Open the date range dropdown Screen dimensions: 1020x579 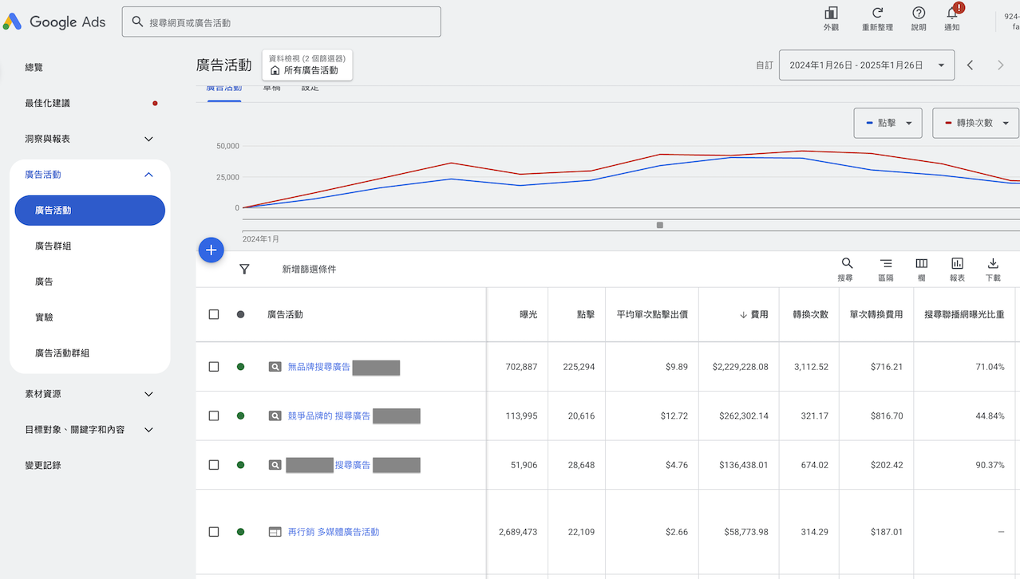866,65
